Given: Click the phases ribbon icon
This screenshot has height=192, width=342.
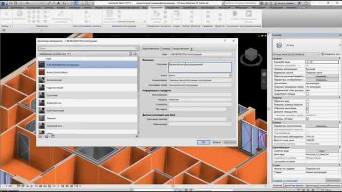Looking at the screenshot, I should [176, 13].
